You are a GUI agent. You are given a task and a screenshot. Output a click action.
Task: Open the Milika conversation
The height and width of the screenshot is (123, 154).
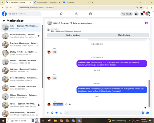click(x=21, y=88)
